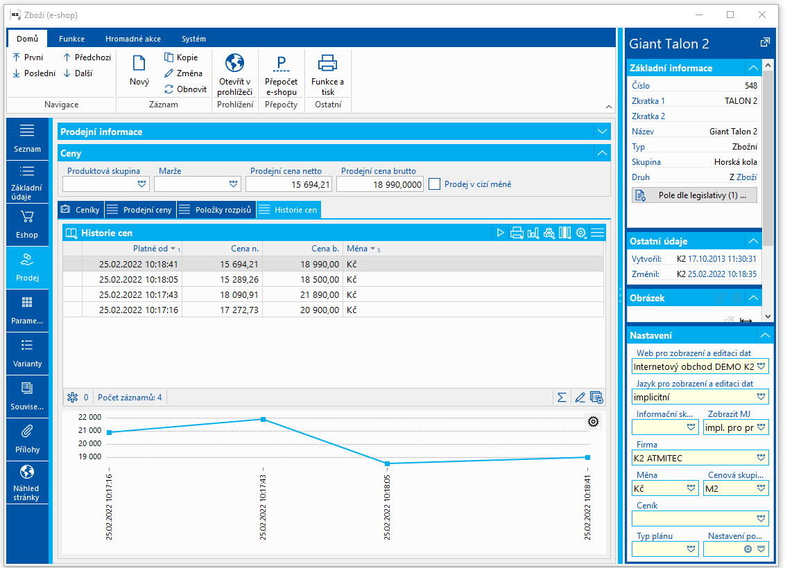Screen dimensions: 785x568
Task: Click the print icon in Historie cen toolbar
Action: 517,233
